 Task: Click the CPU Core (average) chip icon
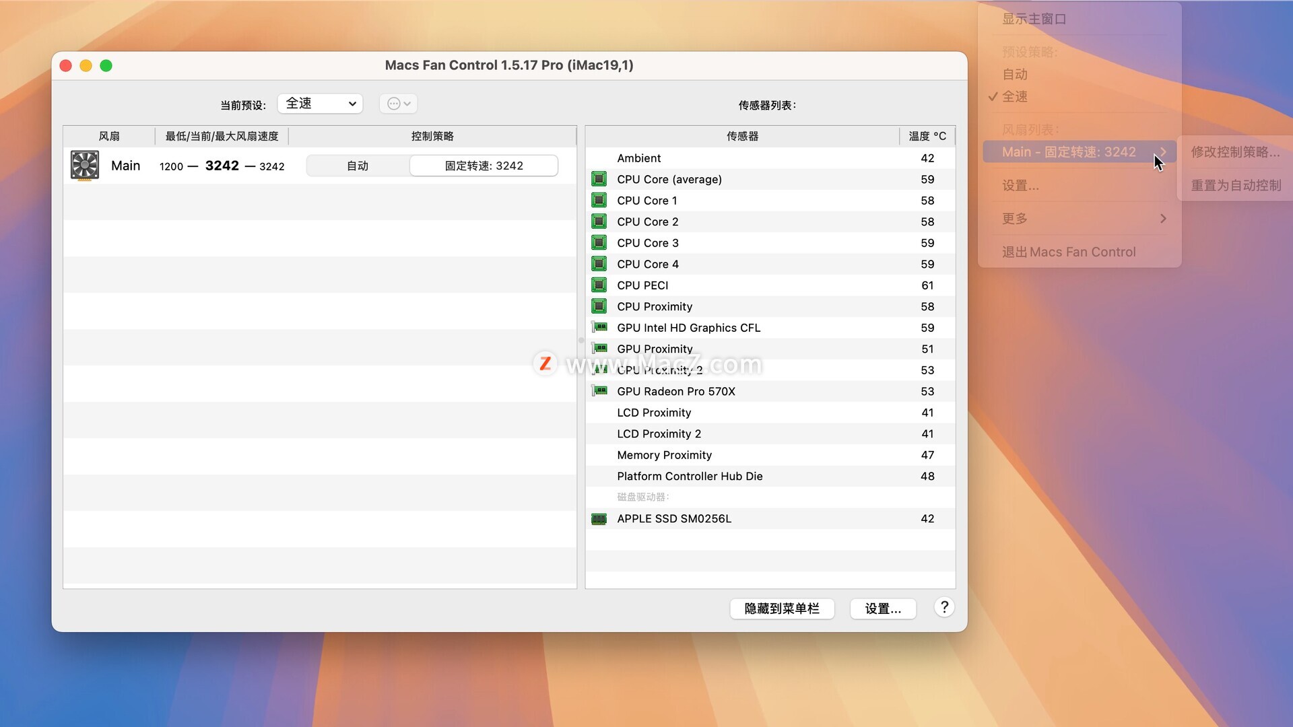point(599,179)
